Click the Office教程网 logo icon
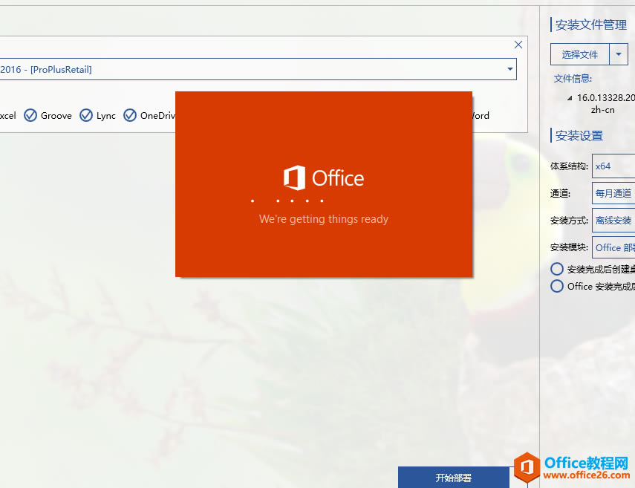This screenshot has width=635, height=488. click(528, 467)
